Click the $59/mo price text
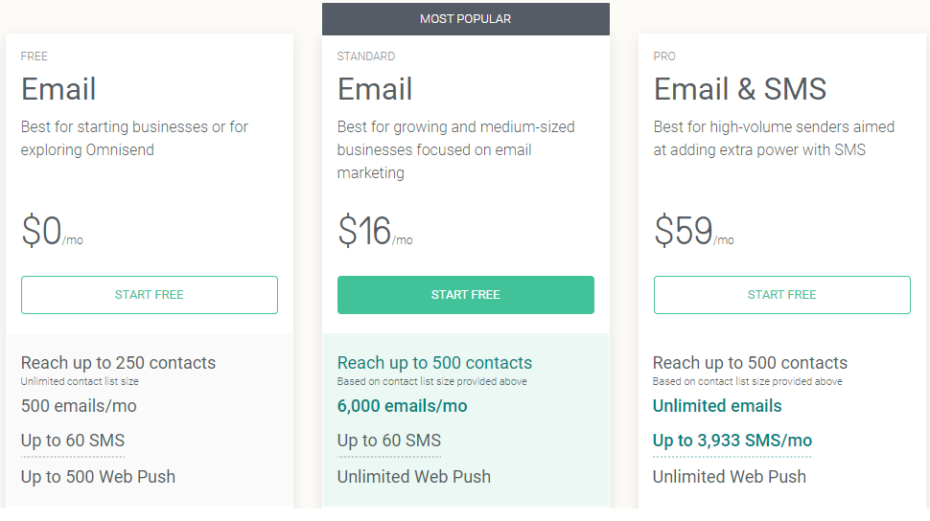The height and width of the screenshot is (521, 930). point(693,231)
